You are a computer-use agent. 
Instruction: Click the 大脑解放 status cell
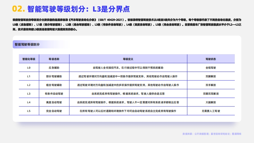tap(211, 102)
